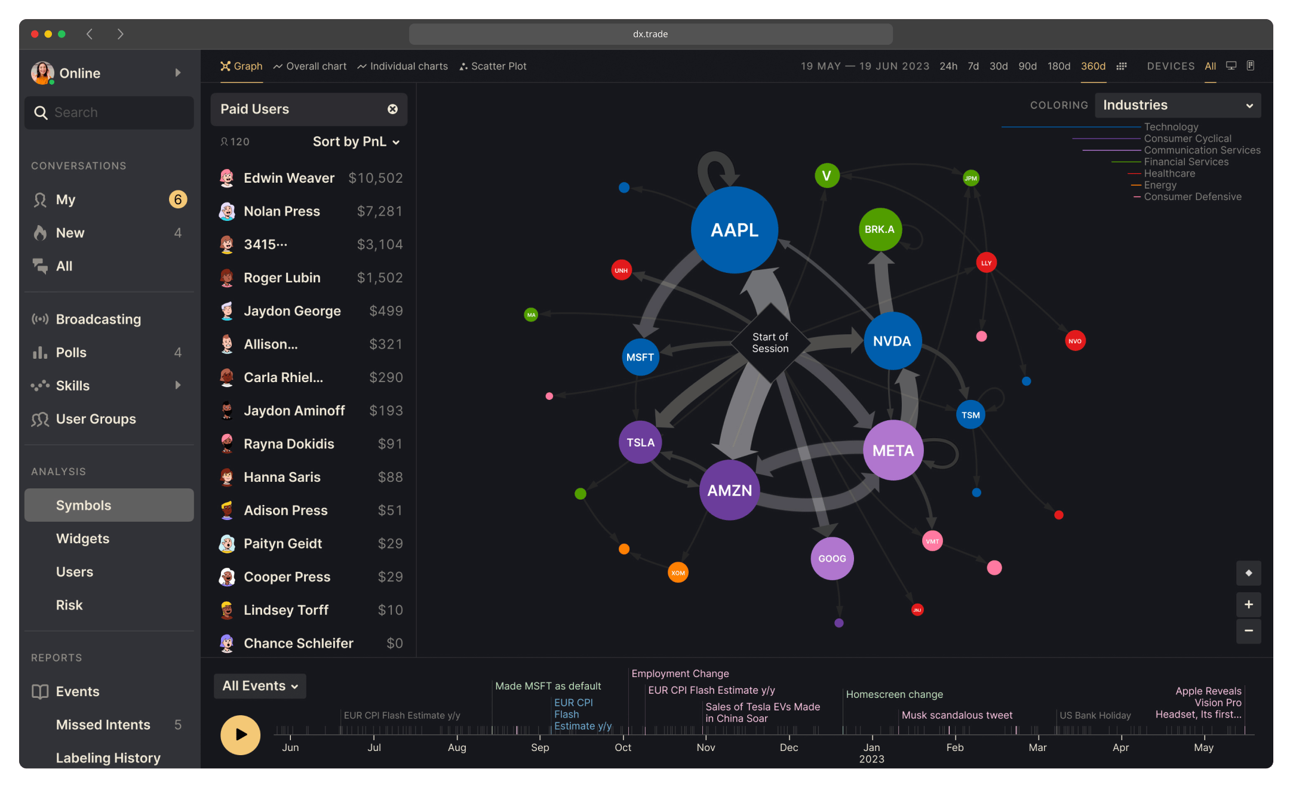Filter devices by desktop icon
The height and width of the screenshot is (788, 1293).
[x=1231, y=66]
